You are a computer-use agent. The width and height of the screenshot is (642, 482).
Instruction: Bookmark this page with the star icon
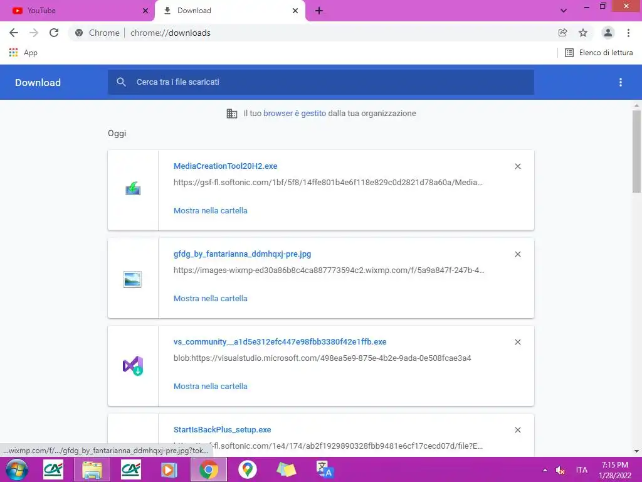(x=583, y=33)
